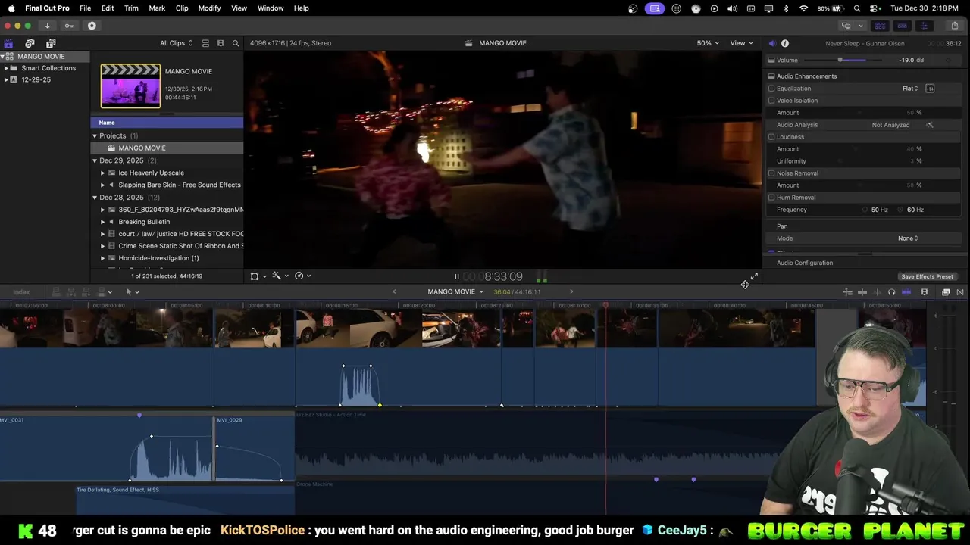The height and width of the screenshot is (545, 970).
Task: Click Save Effects Preset button
Action: pyautogui.click(x=927, y=277)
